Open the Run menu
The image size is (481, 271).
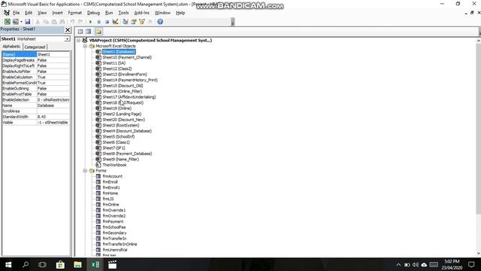point(109,13)
